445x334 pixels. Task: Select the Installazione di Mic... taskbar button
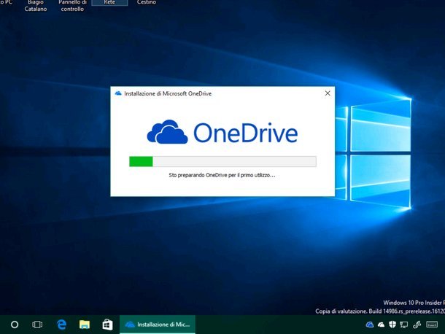click(158, 325)
